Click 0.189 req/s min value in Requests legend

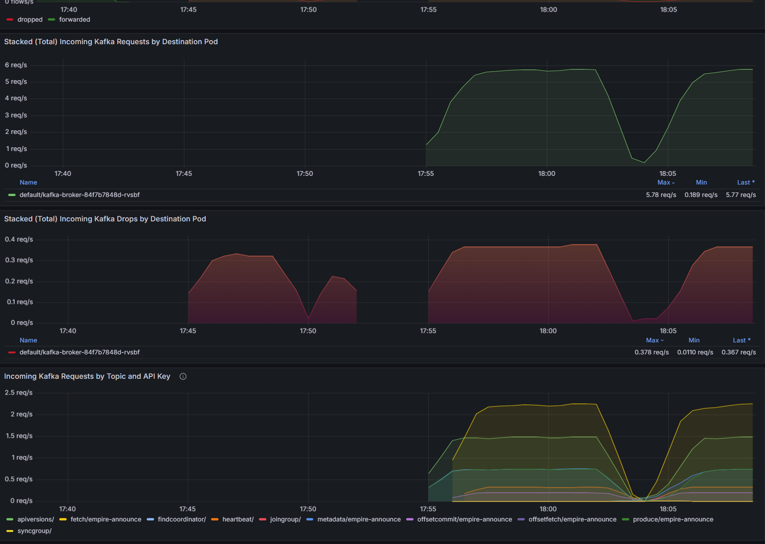701,195
